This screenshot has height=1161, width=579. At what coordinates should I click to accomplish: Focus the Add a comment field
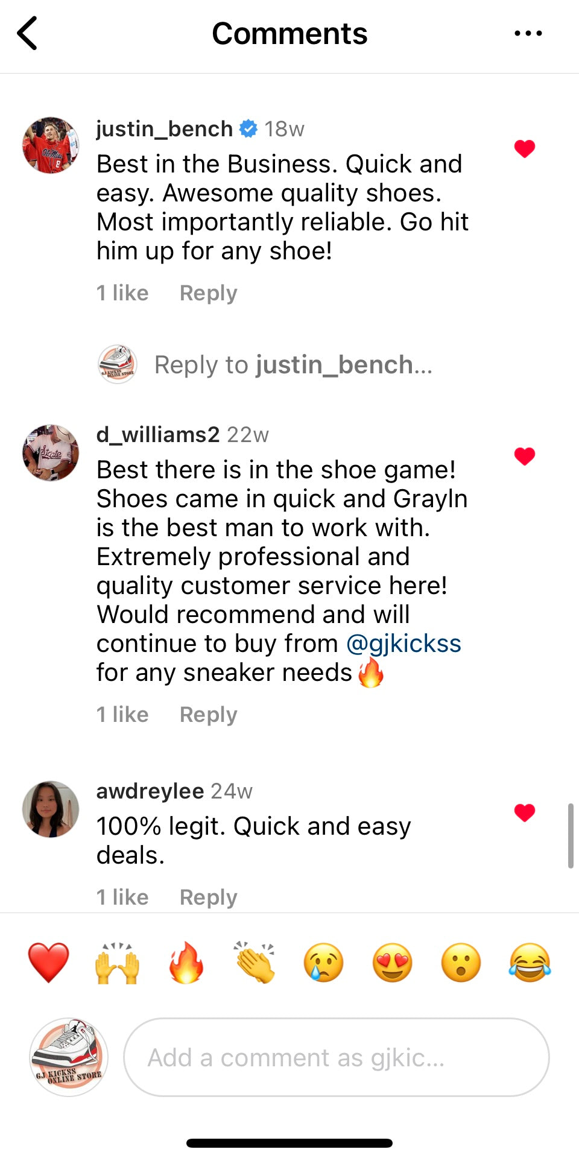point(337,1057)
